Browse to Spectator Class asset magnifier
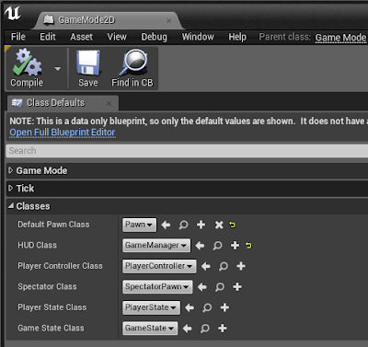 220,287
